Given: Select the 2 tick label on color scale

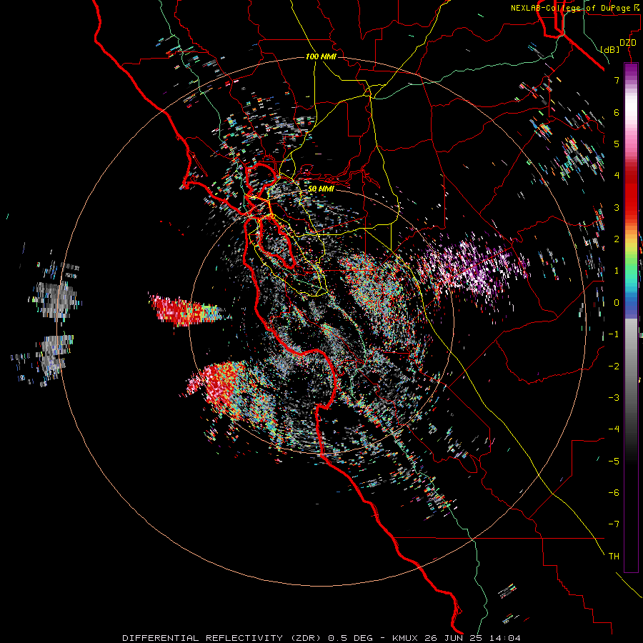Looking at the screenshot, I should point(617,239).
